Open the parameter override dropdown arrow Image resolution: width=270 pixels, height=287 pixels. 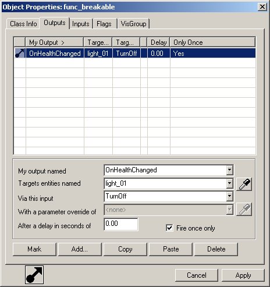(x=229, y=210)
